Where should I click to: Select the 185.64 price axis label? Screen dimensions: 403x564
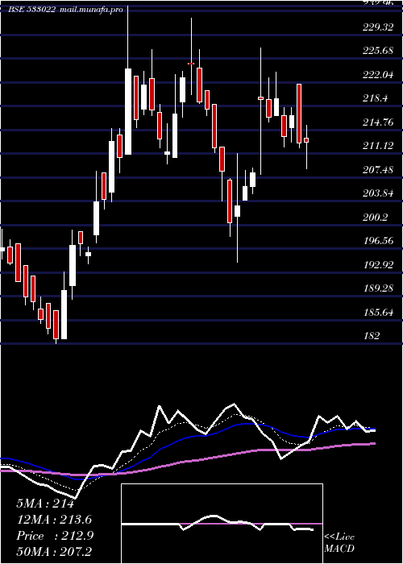click(x=378, y=312)
